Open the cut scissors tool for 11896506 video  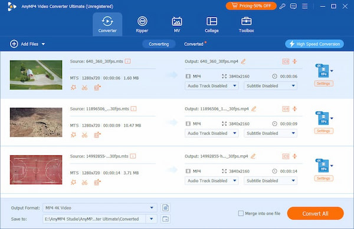[84, 135]
